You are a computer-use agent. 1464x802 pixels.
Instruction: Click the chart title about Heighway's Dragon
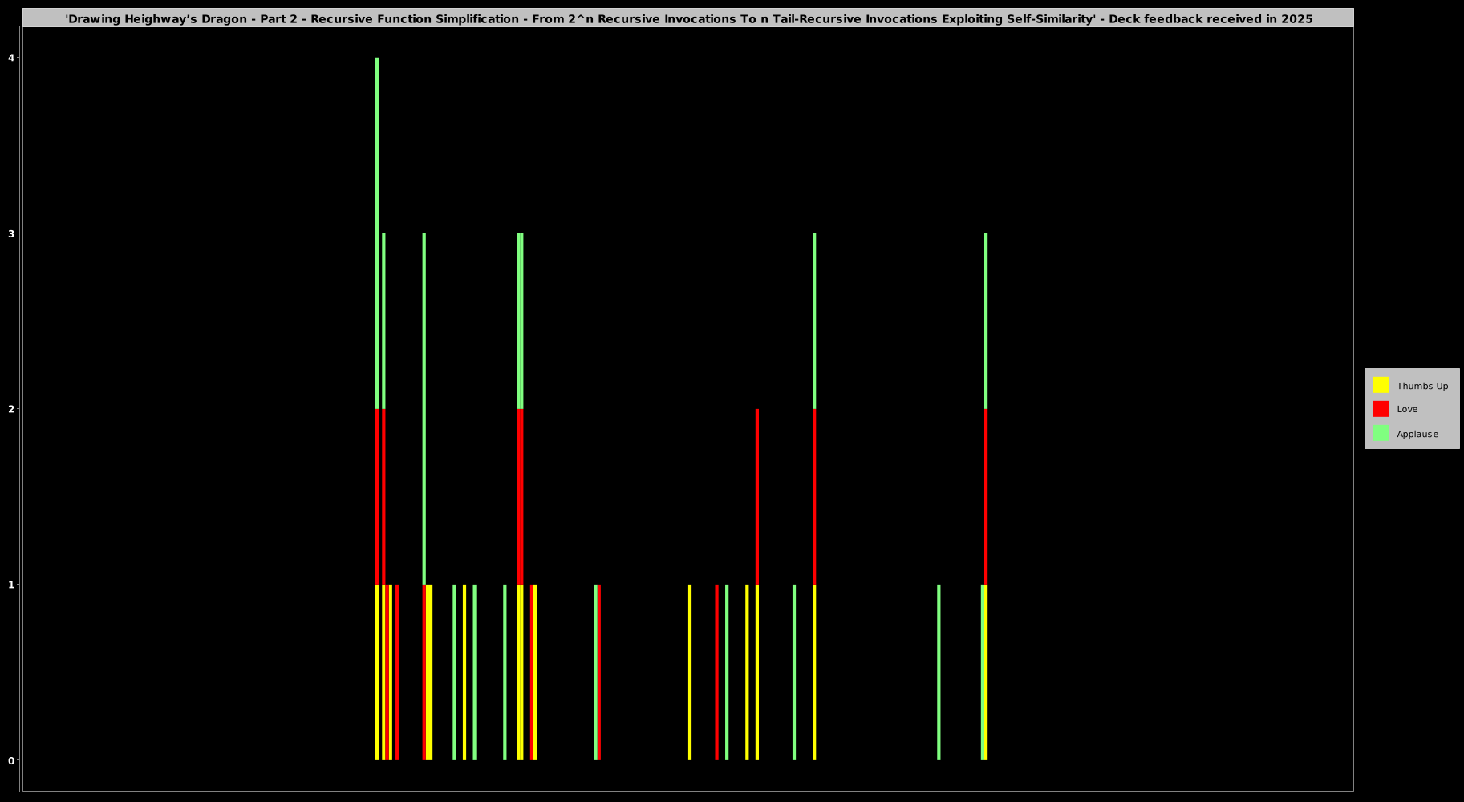[688, 18]
